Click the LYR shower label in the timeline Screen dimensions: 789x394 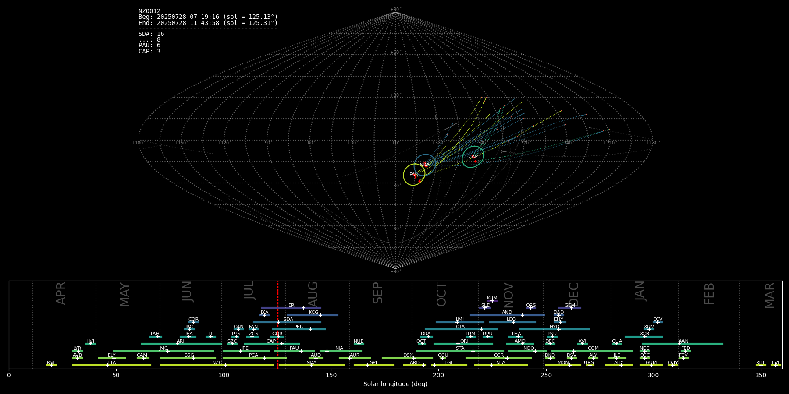coord(77,348)
